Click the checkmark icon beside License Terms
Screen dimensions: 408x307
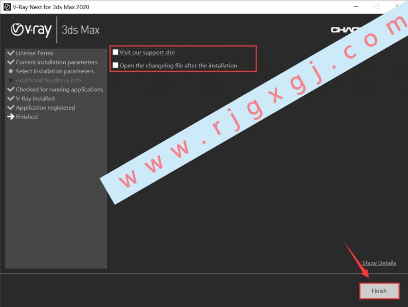click(x=11, y=53)
